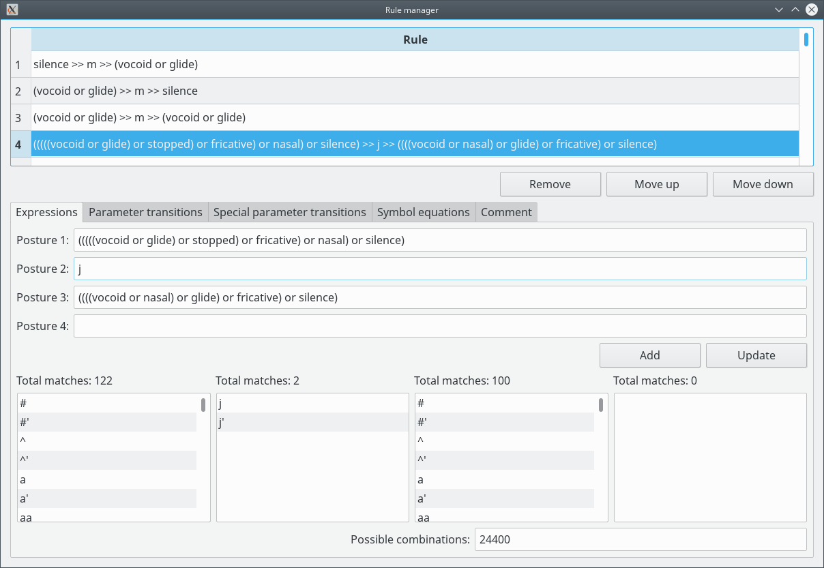Maximize the Rule manager window

click(795, 10)
